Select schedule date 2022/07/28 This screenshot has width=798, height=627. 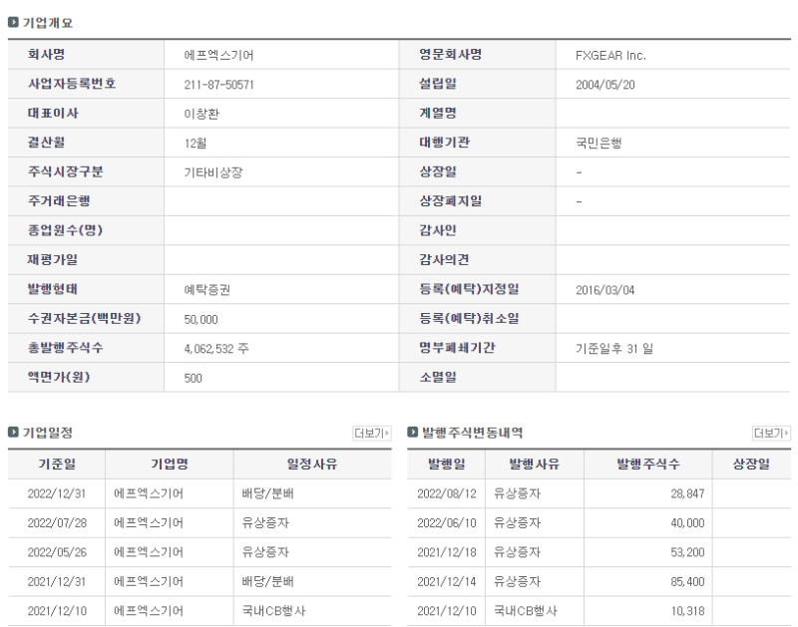[x=57, y=523]
